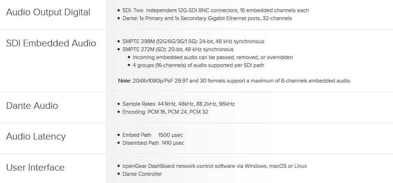Click the Audio Output Digital heading
Image resolution: width=393 pixels, height=183 pixels.
click(48, 12)
